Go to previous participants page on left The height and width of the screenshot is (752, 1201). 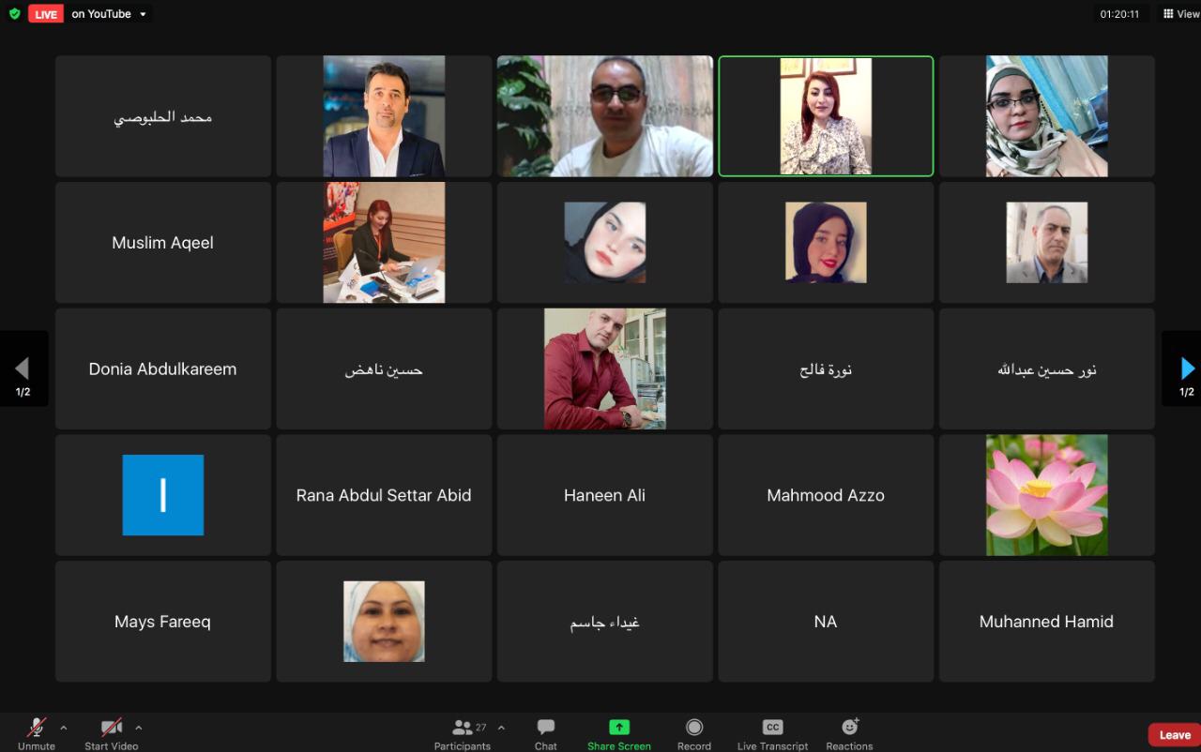coord(22,368)
